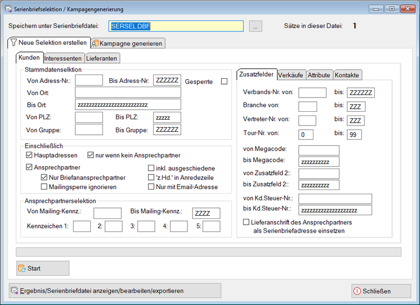Uncheck the Hauptadressen checkbox
Image resolution: width=420 pixels, height=305 pixels.
(29, 155)
